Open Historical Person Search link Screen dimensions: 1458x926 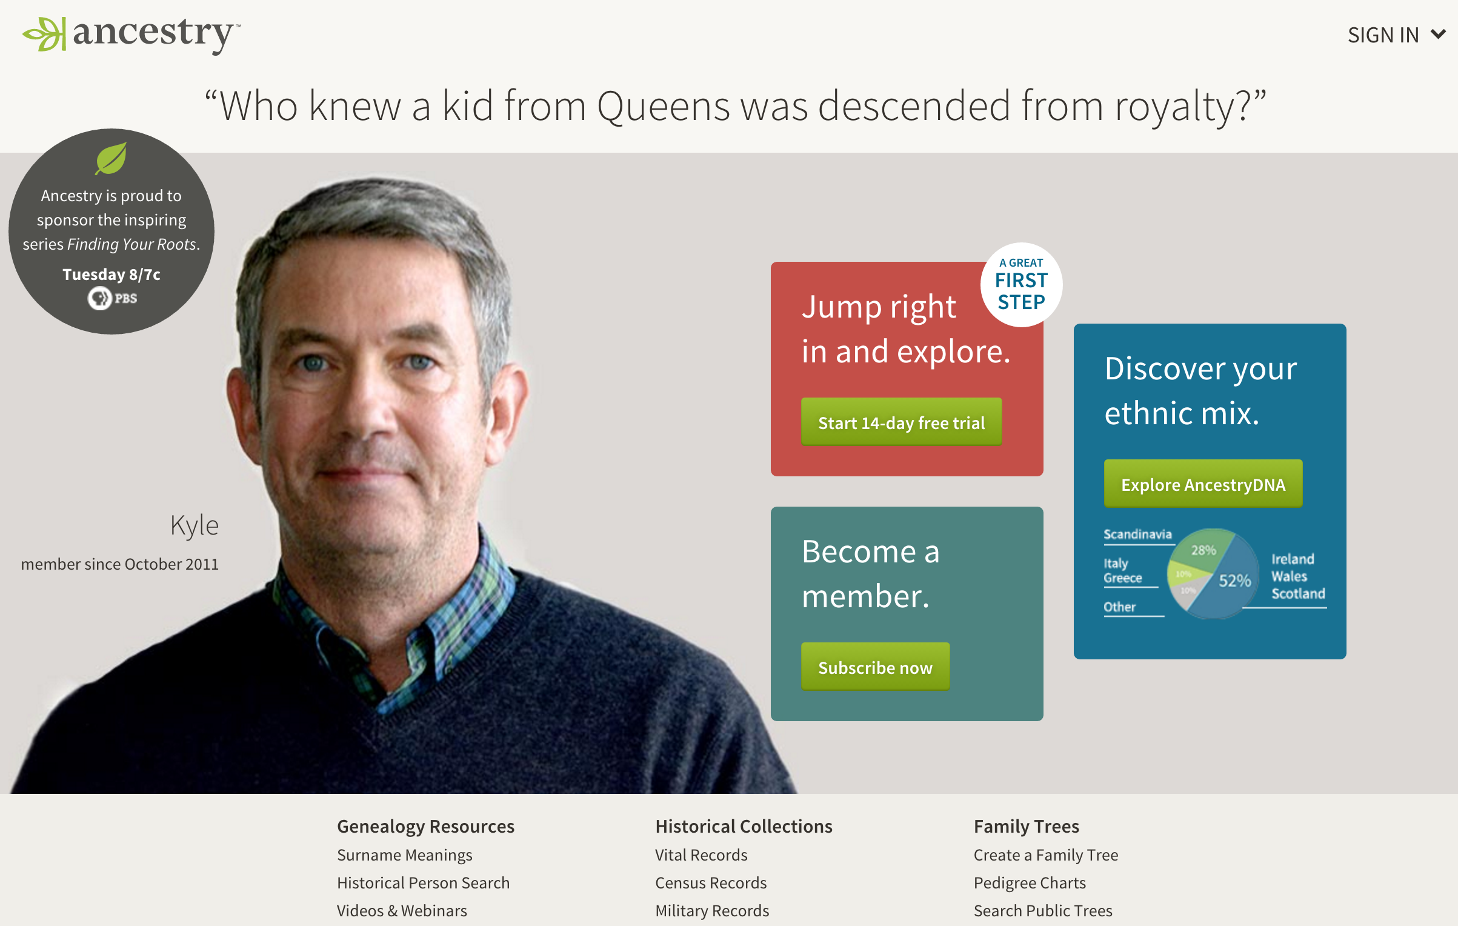point(423,882)
